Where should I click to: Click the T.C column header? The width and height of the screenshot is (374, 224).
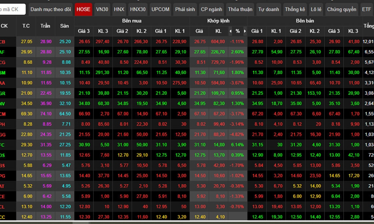click(26, 26)
